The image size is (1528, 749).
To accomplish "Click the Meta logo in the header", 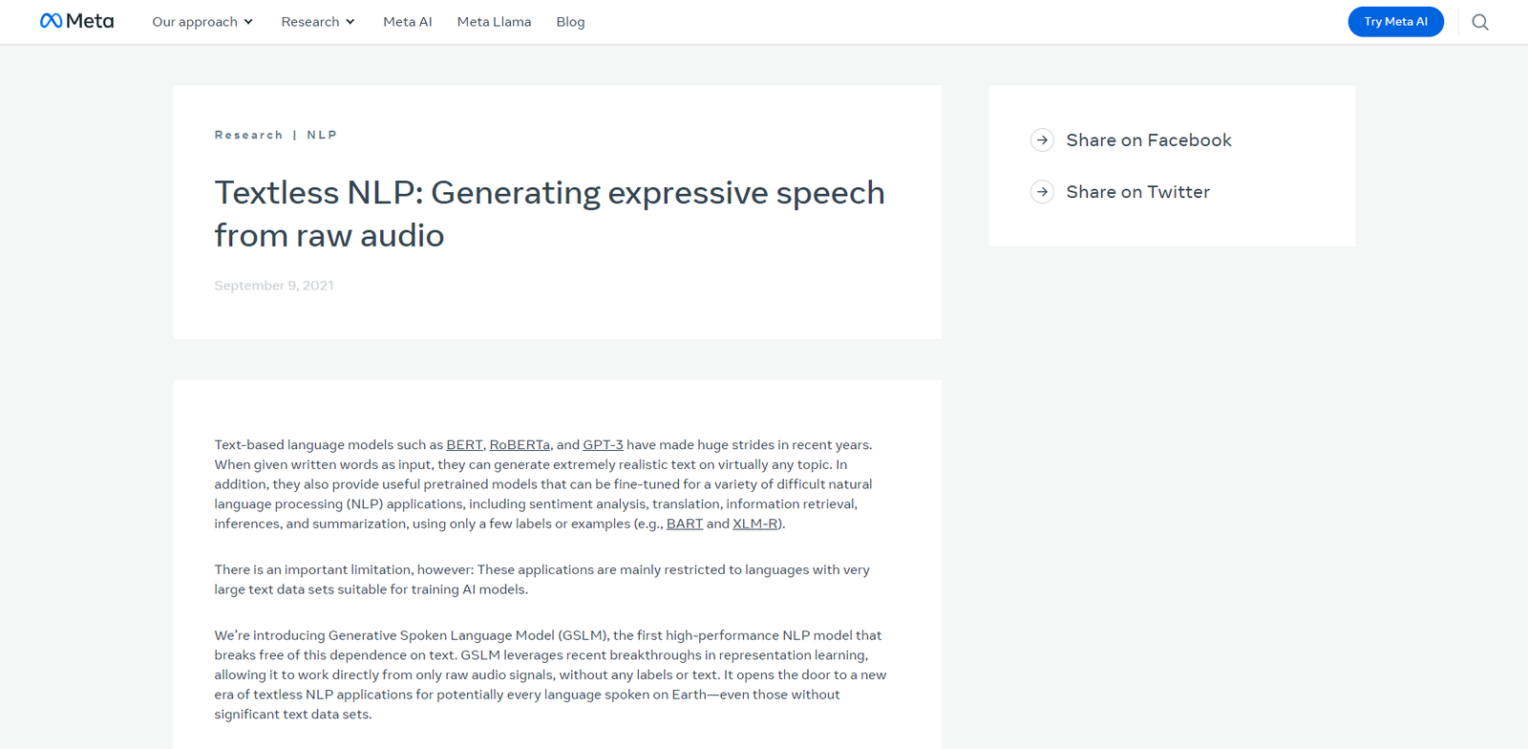I will (76, 21).
